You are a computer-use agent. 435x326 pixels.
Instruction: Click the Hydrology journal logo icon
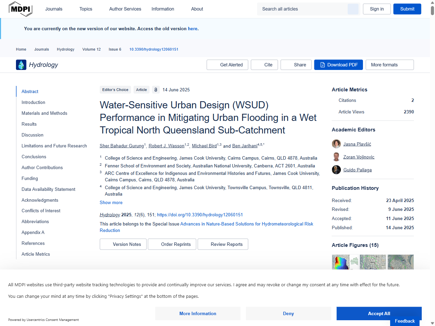[21, 65]
